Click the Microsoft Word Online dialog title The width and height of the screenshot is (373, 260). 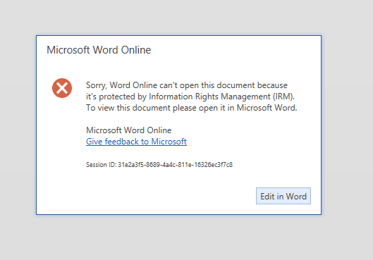(99, 50)
